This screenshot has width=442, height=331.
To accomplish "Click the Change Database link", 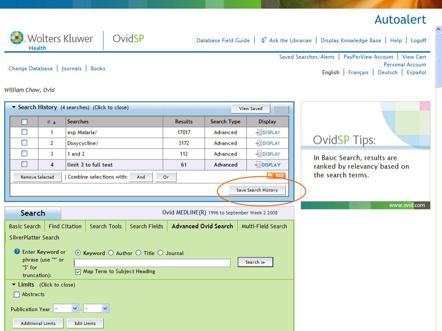I will coord(31,69).
